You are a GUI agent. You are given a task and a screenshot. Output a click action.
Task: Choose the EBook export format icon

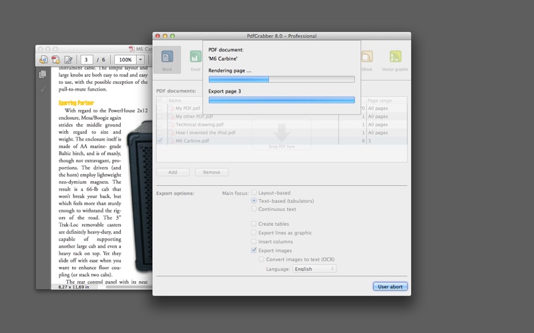(x=366, y=57)
